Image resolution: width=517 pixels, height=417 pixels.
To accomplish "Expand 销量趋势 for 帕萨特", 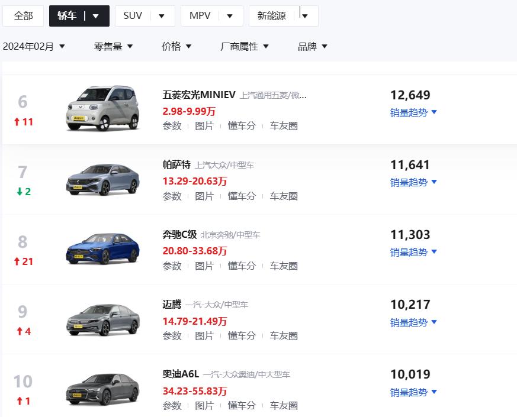I will [413, 182].
